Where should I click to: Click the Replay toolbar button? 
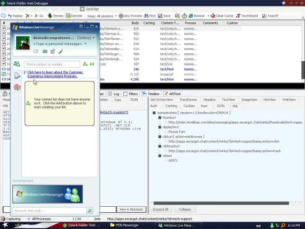(x=15, y=16)
